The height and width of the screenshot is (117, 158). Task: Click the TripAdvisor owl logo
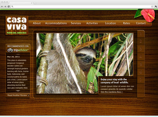coord(10,50)
